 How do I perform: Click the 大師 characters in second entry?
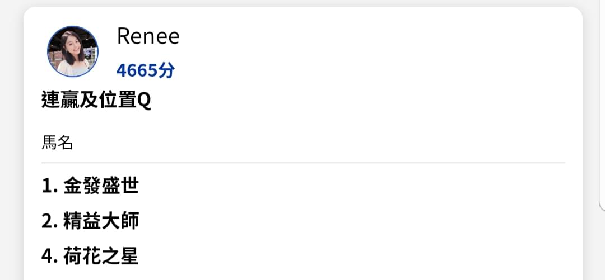pyautogui.click(x=120, y=221)
